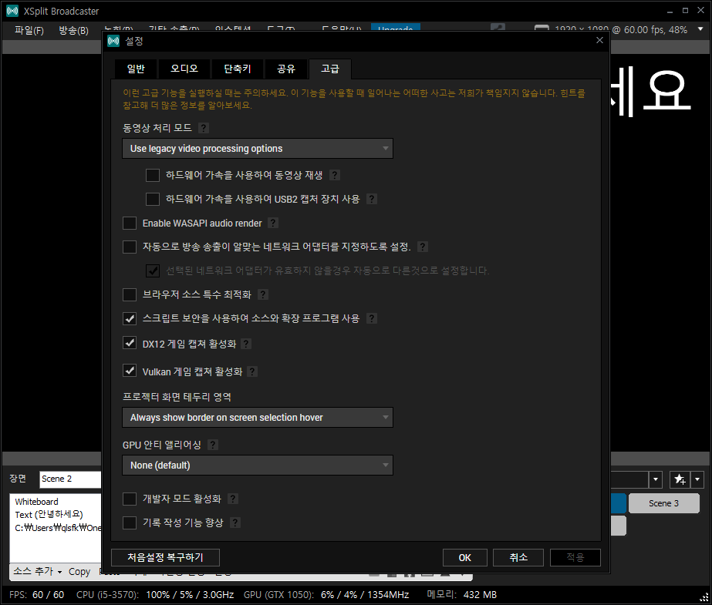Image resolution: width=712 pixels, height=605 pixels.
Task: Check Enable WASAPI audio render
Action: pos(130,224)
